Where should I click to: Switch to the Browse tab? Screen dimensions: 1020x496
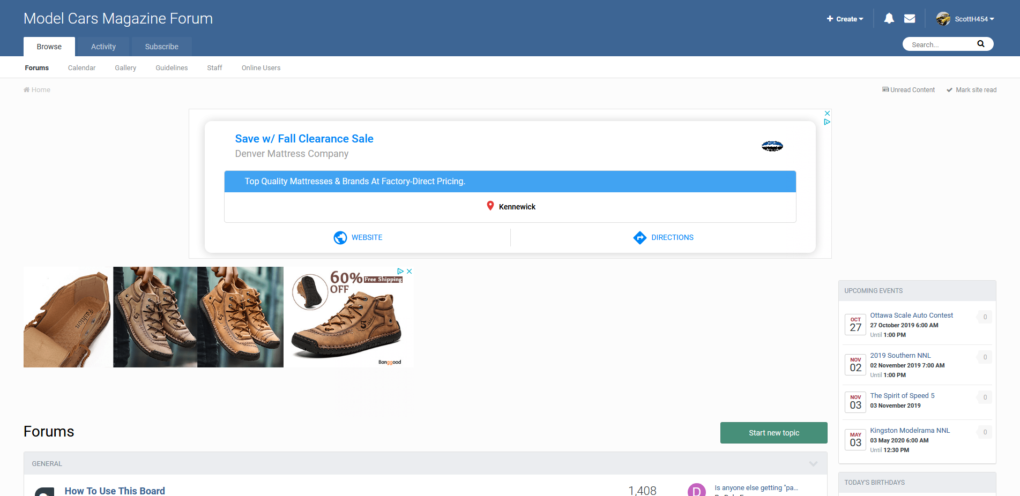(49, 47)
